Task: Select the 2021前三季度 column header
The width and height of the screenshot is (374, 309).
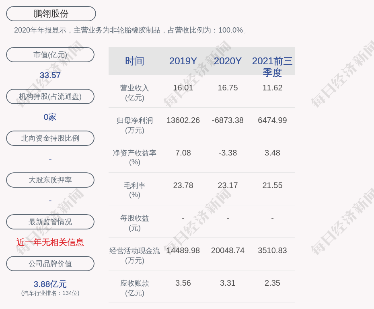Action: point(272,66)
